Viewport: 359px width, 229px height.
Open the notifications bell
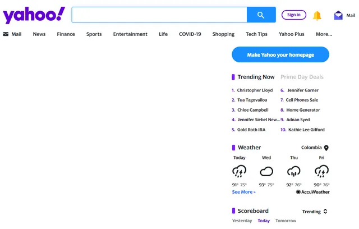[x=317, y=16]
